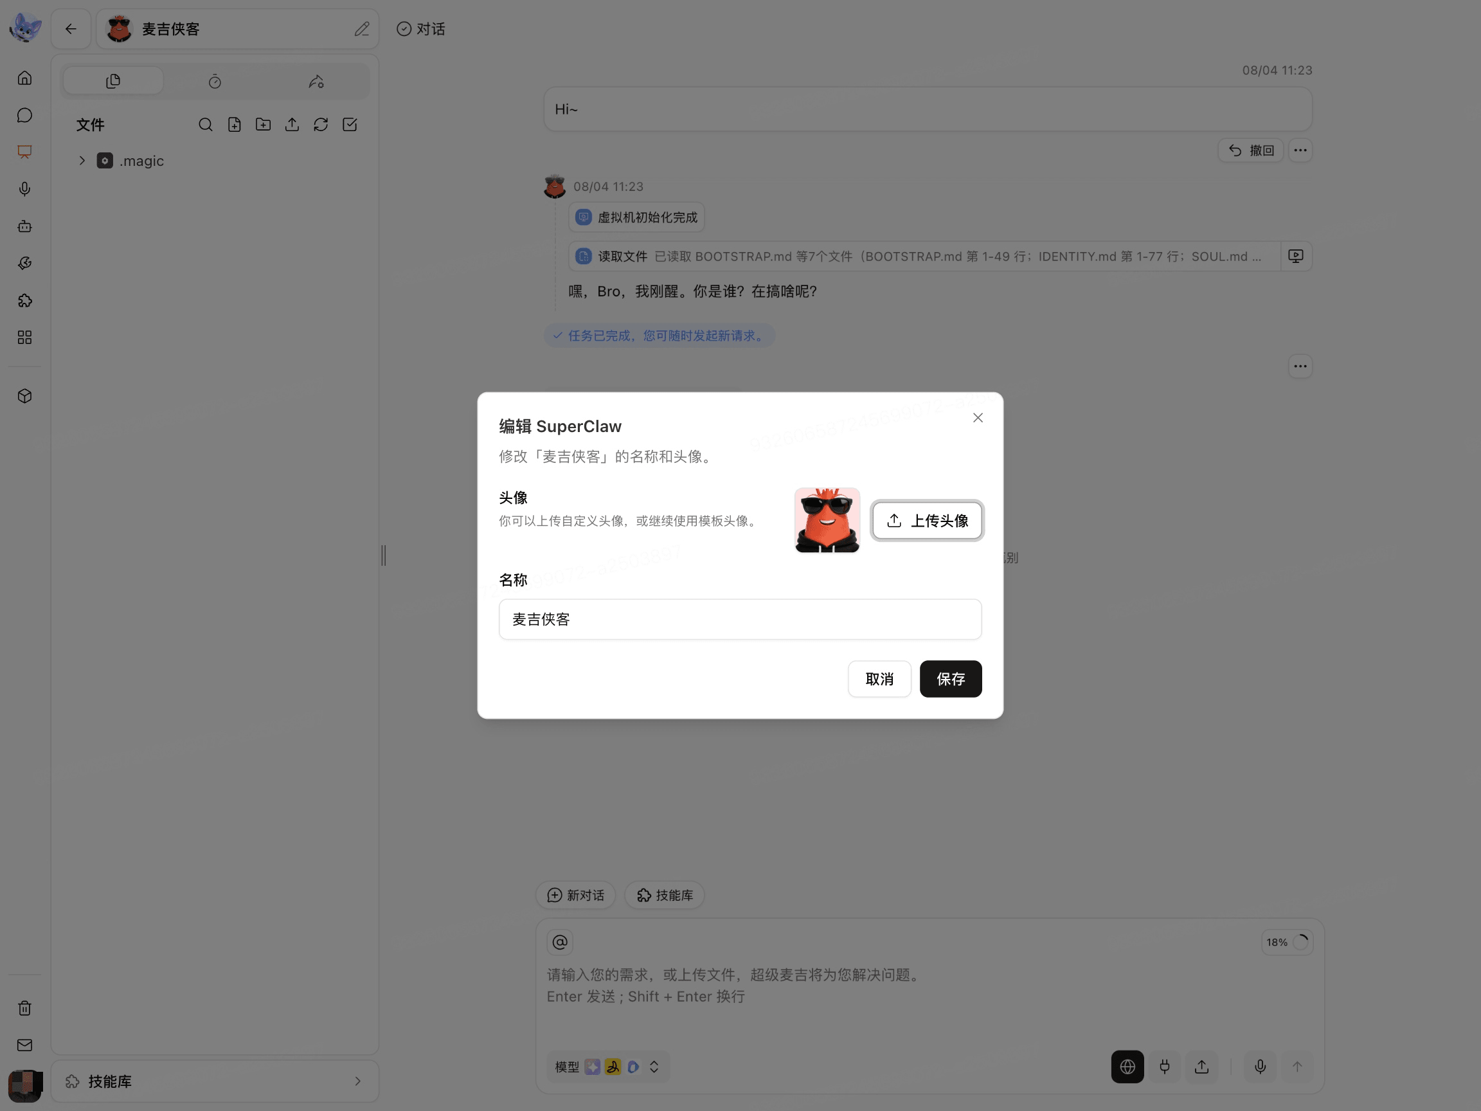1481x1111 pixels.
Task: Open the cube icon in sidebar
Action: click(25, 397)
